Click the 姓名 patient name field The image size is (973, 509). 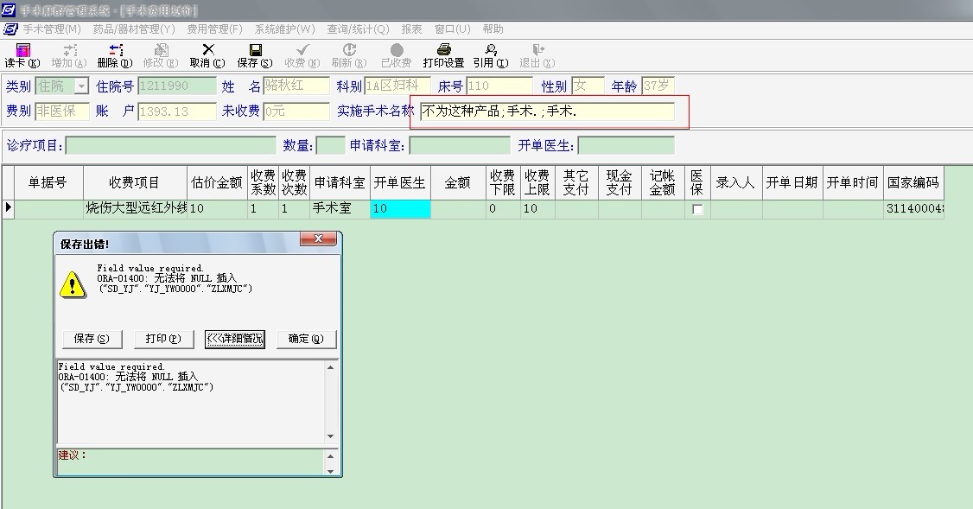[x=296, y=86]
